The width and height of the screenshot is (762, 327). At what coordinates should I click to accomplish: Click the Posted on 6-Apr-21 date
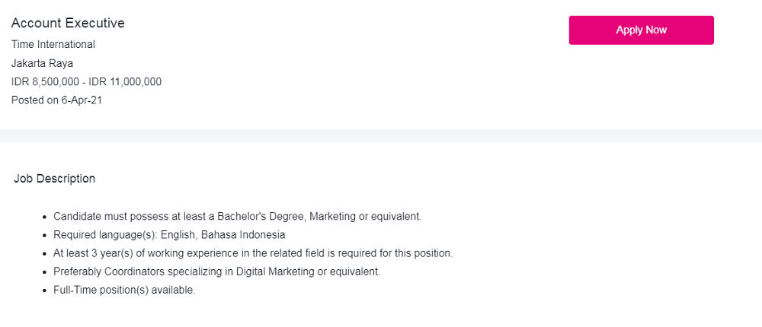tap(56, 100)
